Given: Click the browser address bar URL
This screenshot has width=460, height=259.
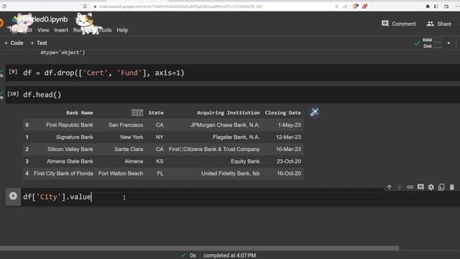Looking at the screenshot, I should tap(180, 6).
